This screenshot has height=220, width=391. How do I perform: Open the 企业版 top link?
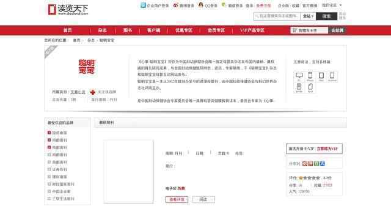coord(283,5)
